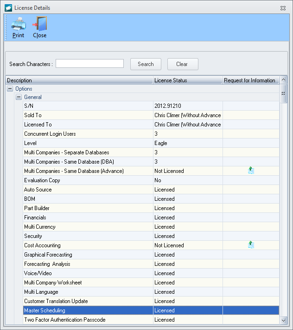The image size is (293, 330).
Task: Select the Multi Currency row
Action: (151, 227)
